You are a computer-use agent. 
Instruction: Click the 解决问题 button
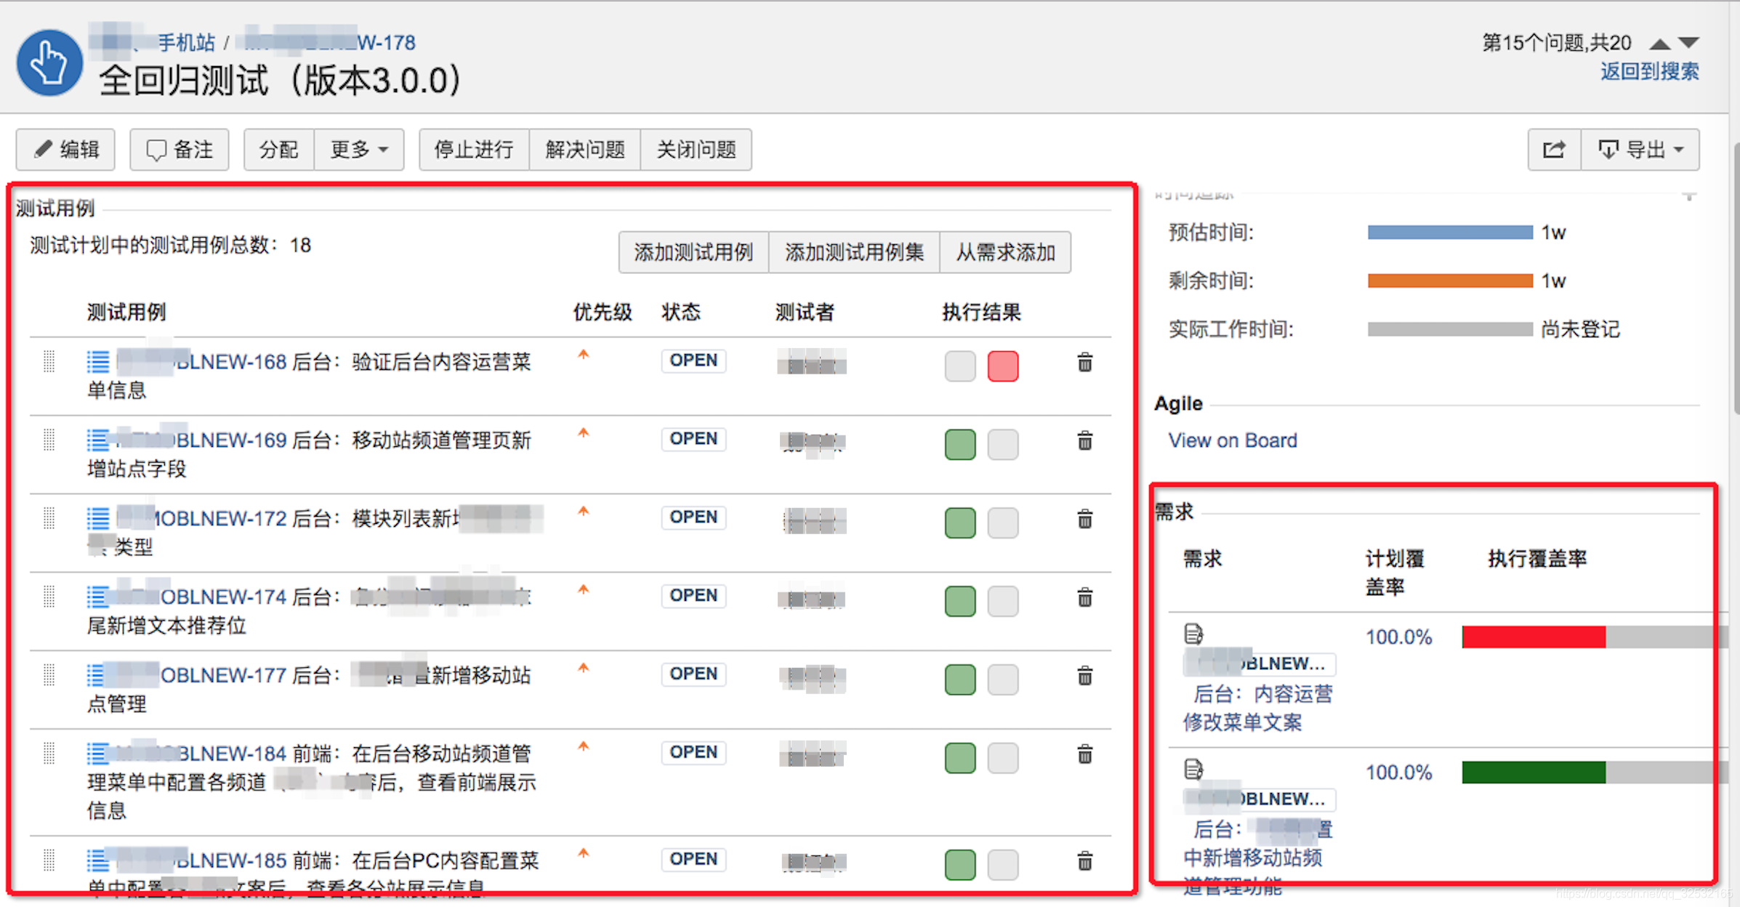[x=584, y=150]
